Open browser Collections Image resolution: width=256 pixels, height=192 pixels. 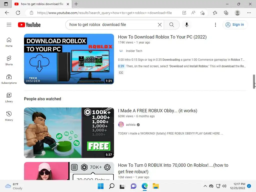pos(226,13)
